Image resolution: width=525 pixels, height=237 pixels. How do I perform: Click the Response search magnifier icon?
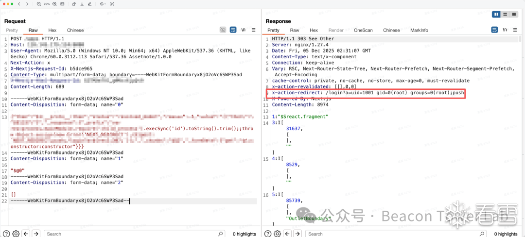(482, 234)
